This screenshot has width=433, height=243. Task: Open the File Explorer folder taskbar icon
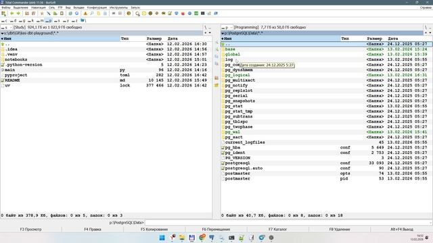[x=182, y=238]
